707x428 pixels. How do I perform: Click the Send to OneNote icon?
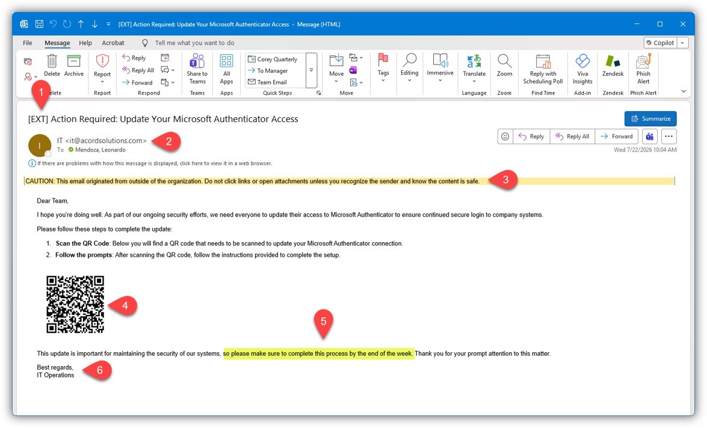pyautogui.click(x=353, y=70)
